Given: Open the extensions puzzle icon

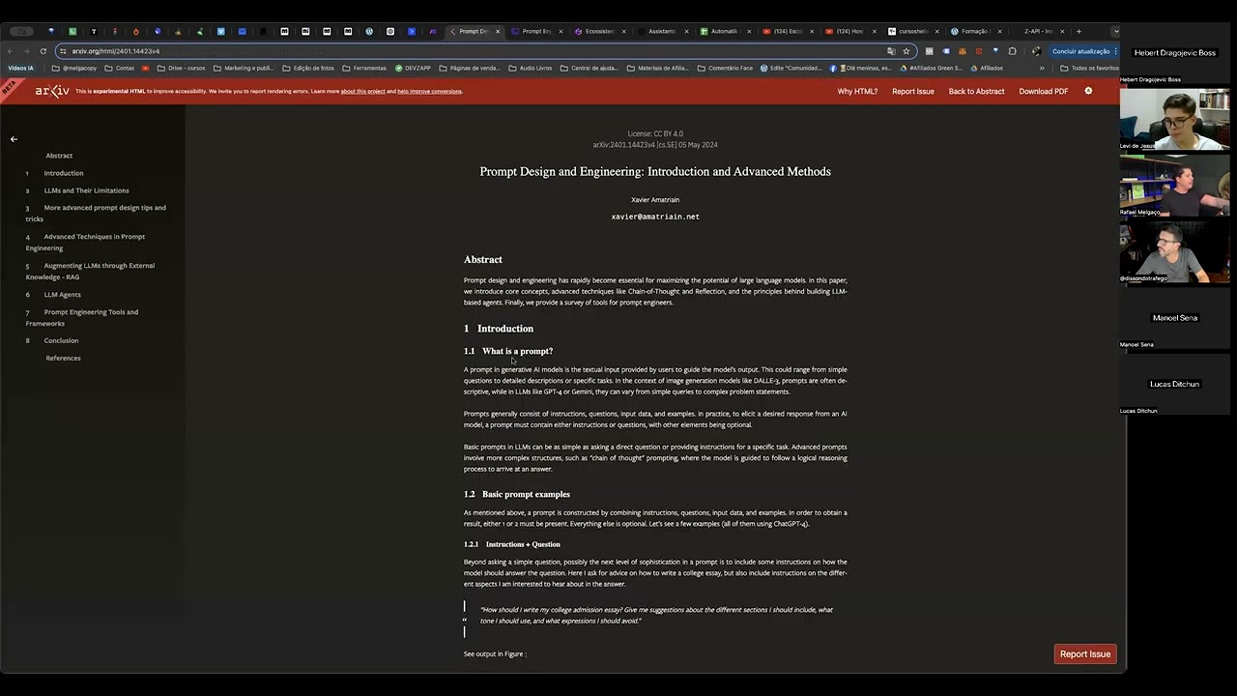Looking at the screenshot, I should pyautogui.click(x=1012, y=51).
